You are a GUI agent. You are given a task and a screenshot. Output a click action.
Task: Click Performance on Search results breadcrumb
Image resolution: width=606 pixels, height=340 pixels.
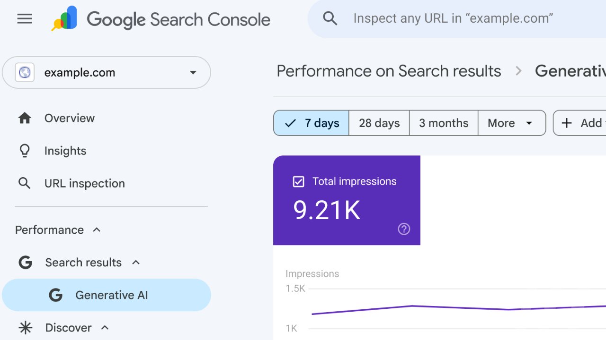(x=389, y=71)
